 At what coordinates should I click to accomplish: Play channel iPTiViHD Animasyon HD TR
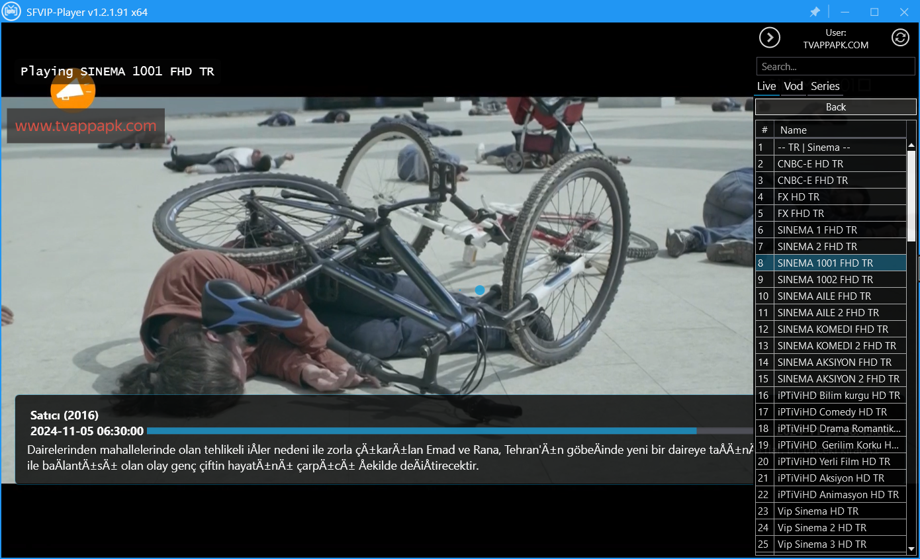coord(831,494)
